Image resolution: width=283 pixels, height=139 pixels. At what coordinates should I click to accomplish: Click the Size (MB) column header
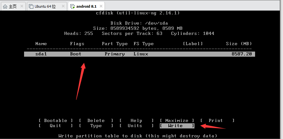click(239, 44)
